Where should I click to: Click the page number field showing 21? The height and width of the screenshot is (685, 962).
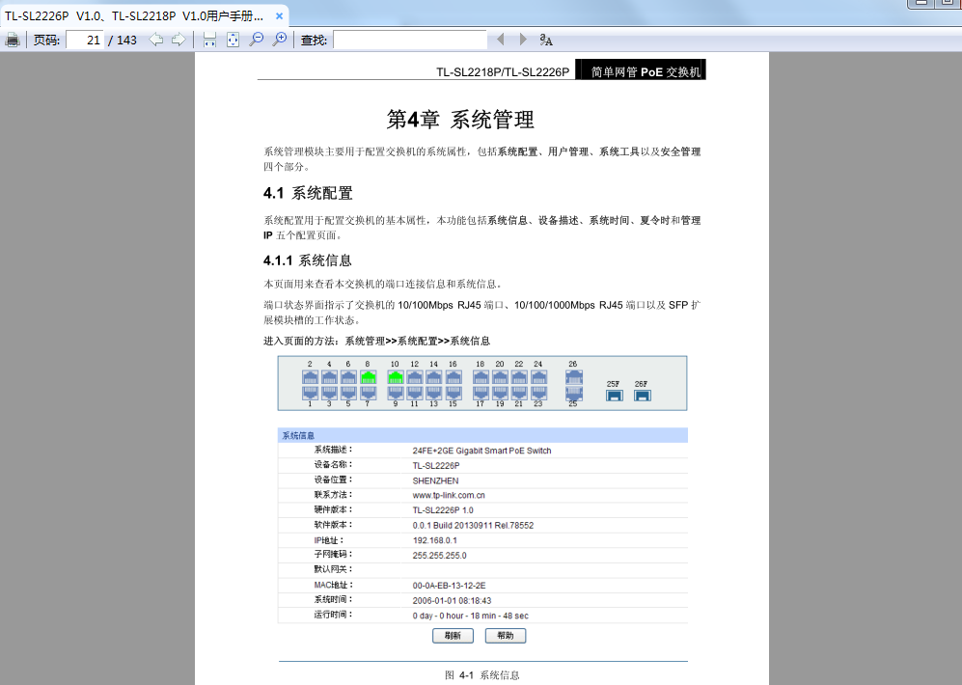85,40
